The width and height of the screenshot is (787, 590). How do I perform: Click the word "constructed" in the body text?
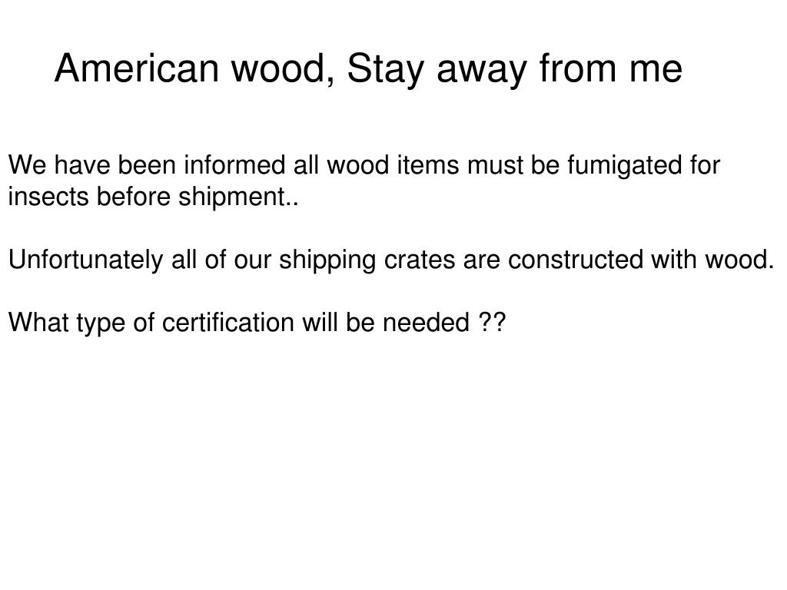(x=576, y=260)
